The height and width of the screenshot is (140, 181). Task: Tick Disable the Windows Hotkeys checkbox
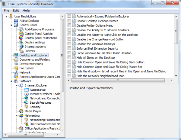[69, 44]
